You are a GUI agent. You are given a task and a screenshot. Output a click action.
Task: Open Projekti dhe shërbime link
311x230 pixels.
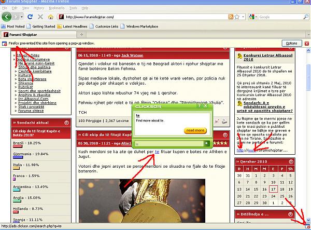[37, 103]
